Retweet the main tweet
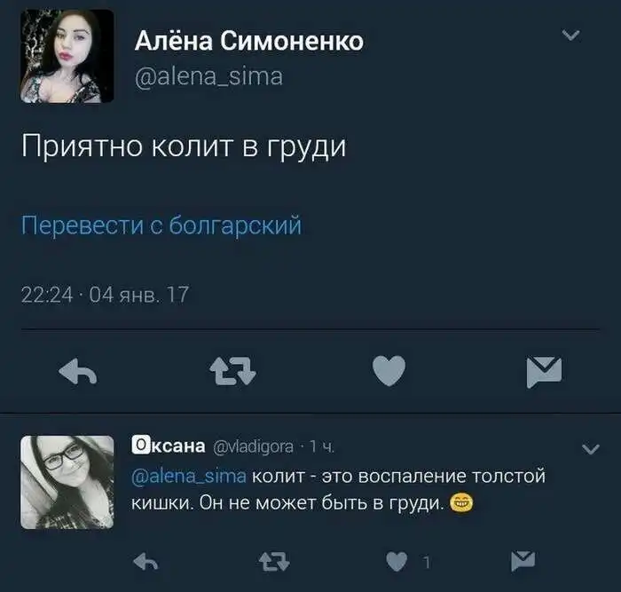The image size is (621, 592). [232, 371]
